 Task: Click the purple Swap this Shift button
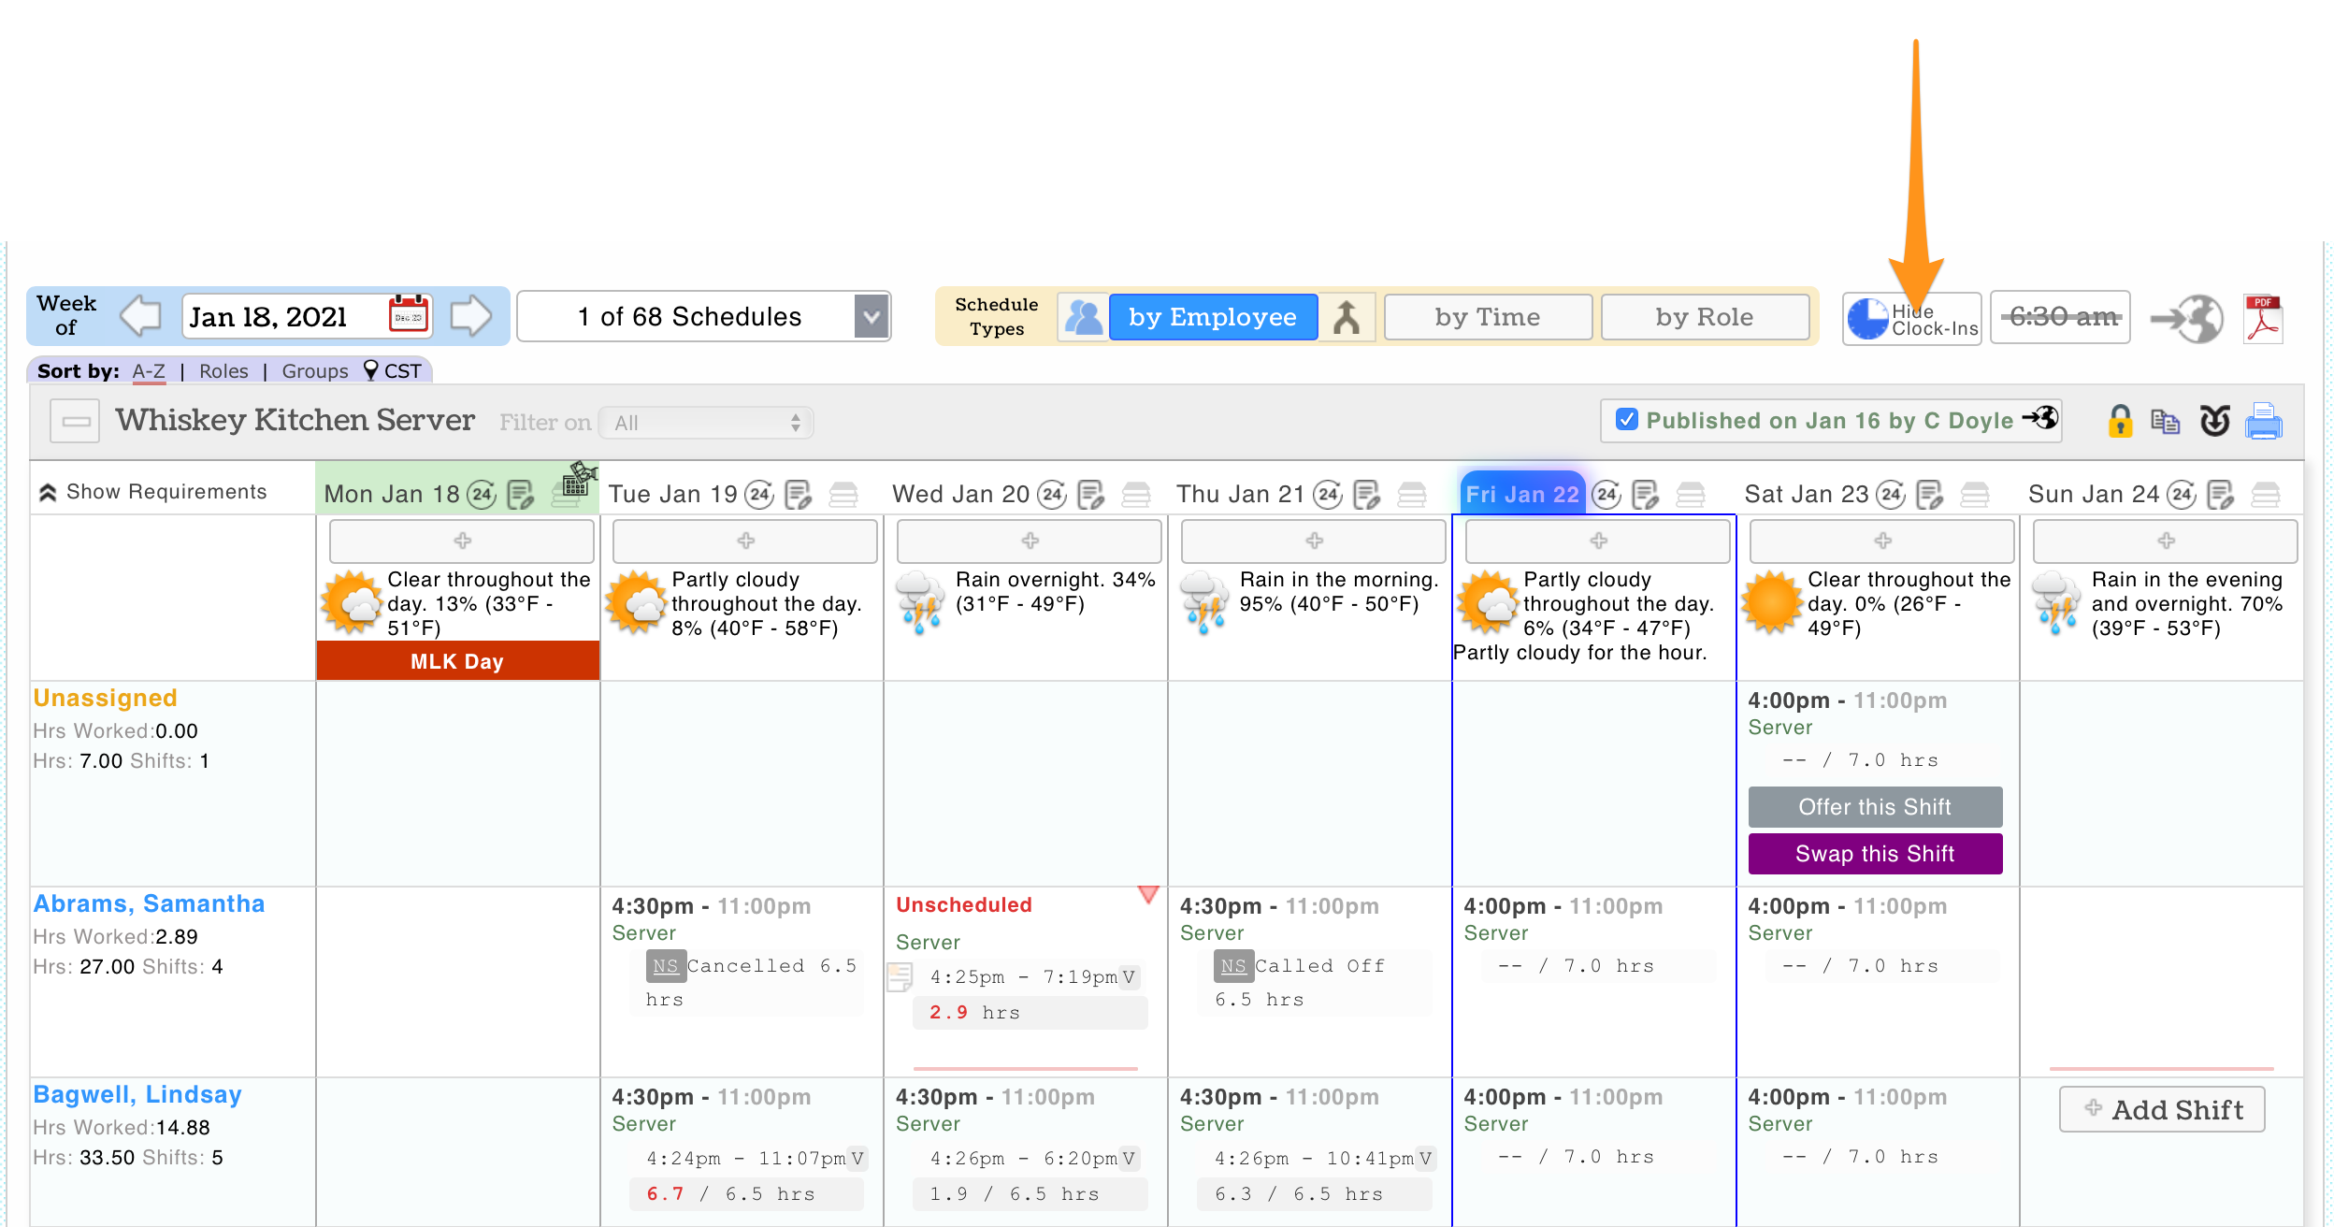click(1874, 853)
